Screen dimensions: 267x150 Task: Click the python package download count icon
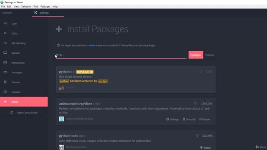(x=200, y=72)
